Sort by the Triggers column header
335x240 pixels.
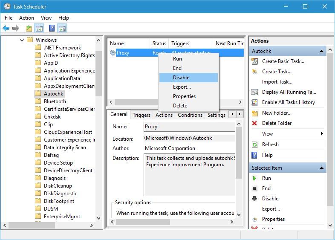click(x=191, y=43)
